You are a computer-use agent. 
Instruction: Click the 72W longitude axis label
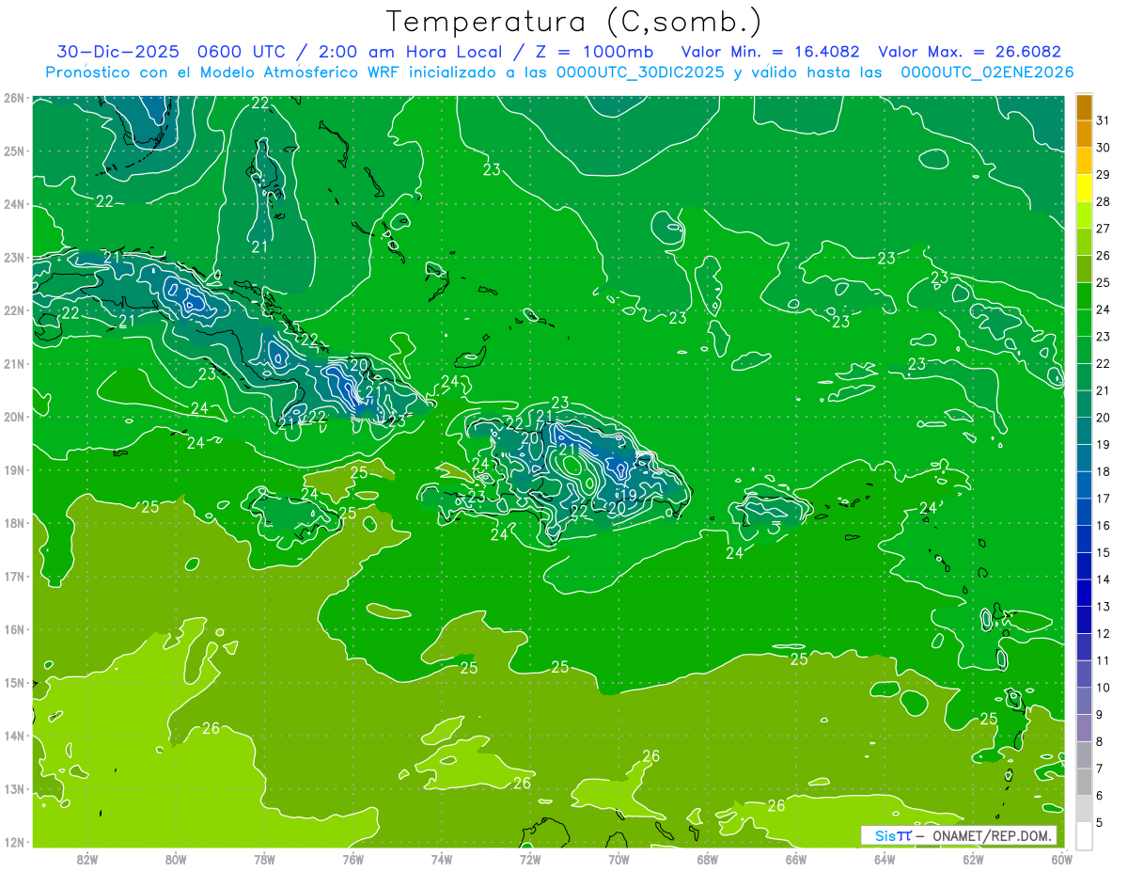[x=530, y=859]
